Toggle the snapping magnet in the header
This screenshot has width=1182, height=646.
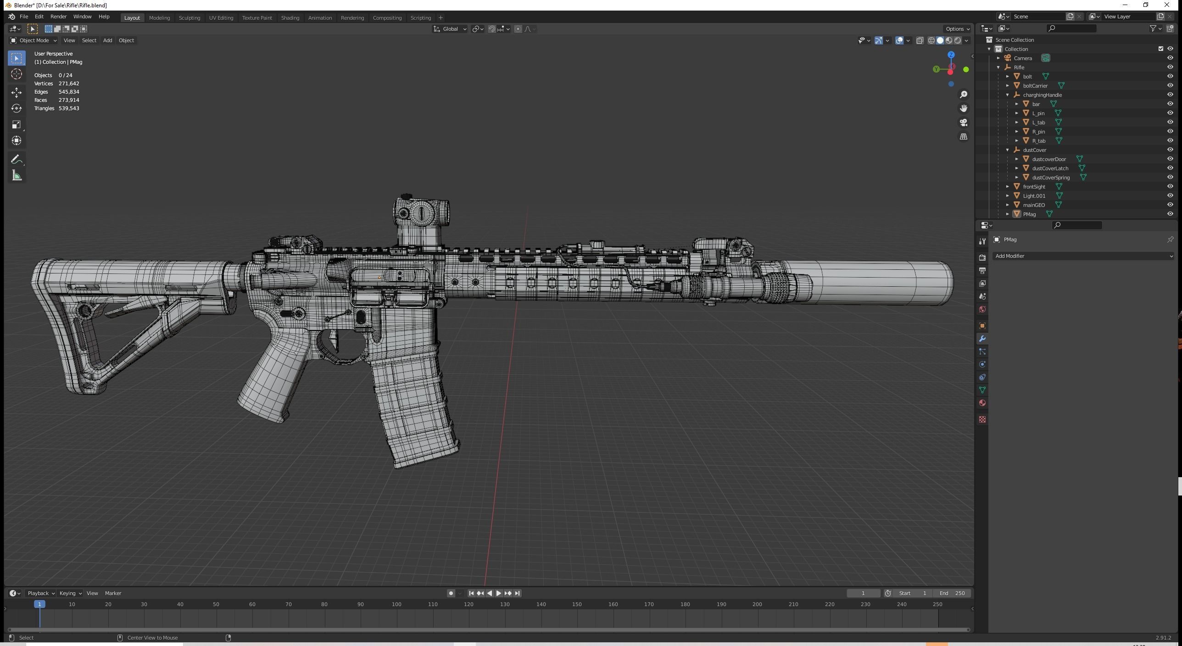point(491,29)
